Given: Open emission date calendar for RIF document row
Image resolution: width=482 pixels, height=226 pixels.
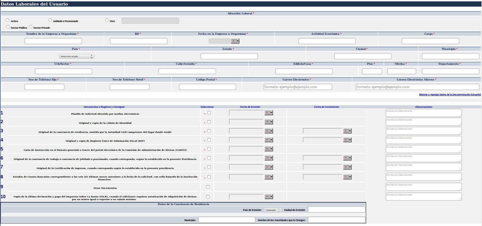Looking at the screenshot, I should tap(269, 140).
